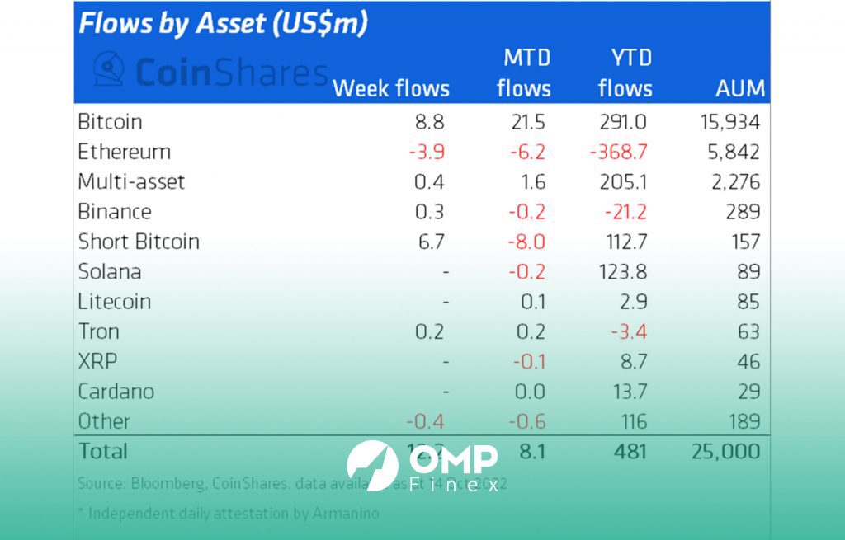Image resolution: width=845 pixels, height=540 pixels.
Task: Click the Total row label
Action: pos(103,451)
